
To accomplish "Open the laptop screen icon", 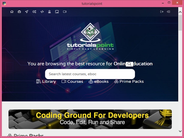I will pos(57,12).
